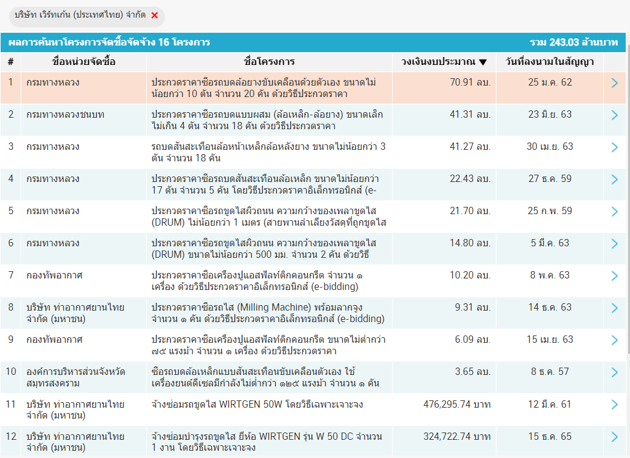The height and width of the screenshot is (458, 630).
Task: Open the chevron on row 7 กองทัพอากาศ
Action: 614,276
